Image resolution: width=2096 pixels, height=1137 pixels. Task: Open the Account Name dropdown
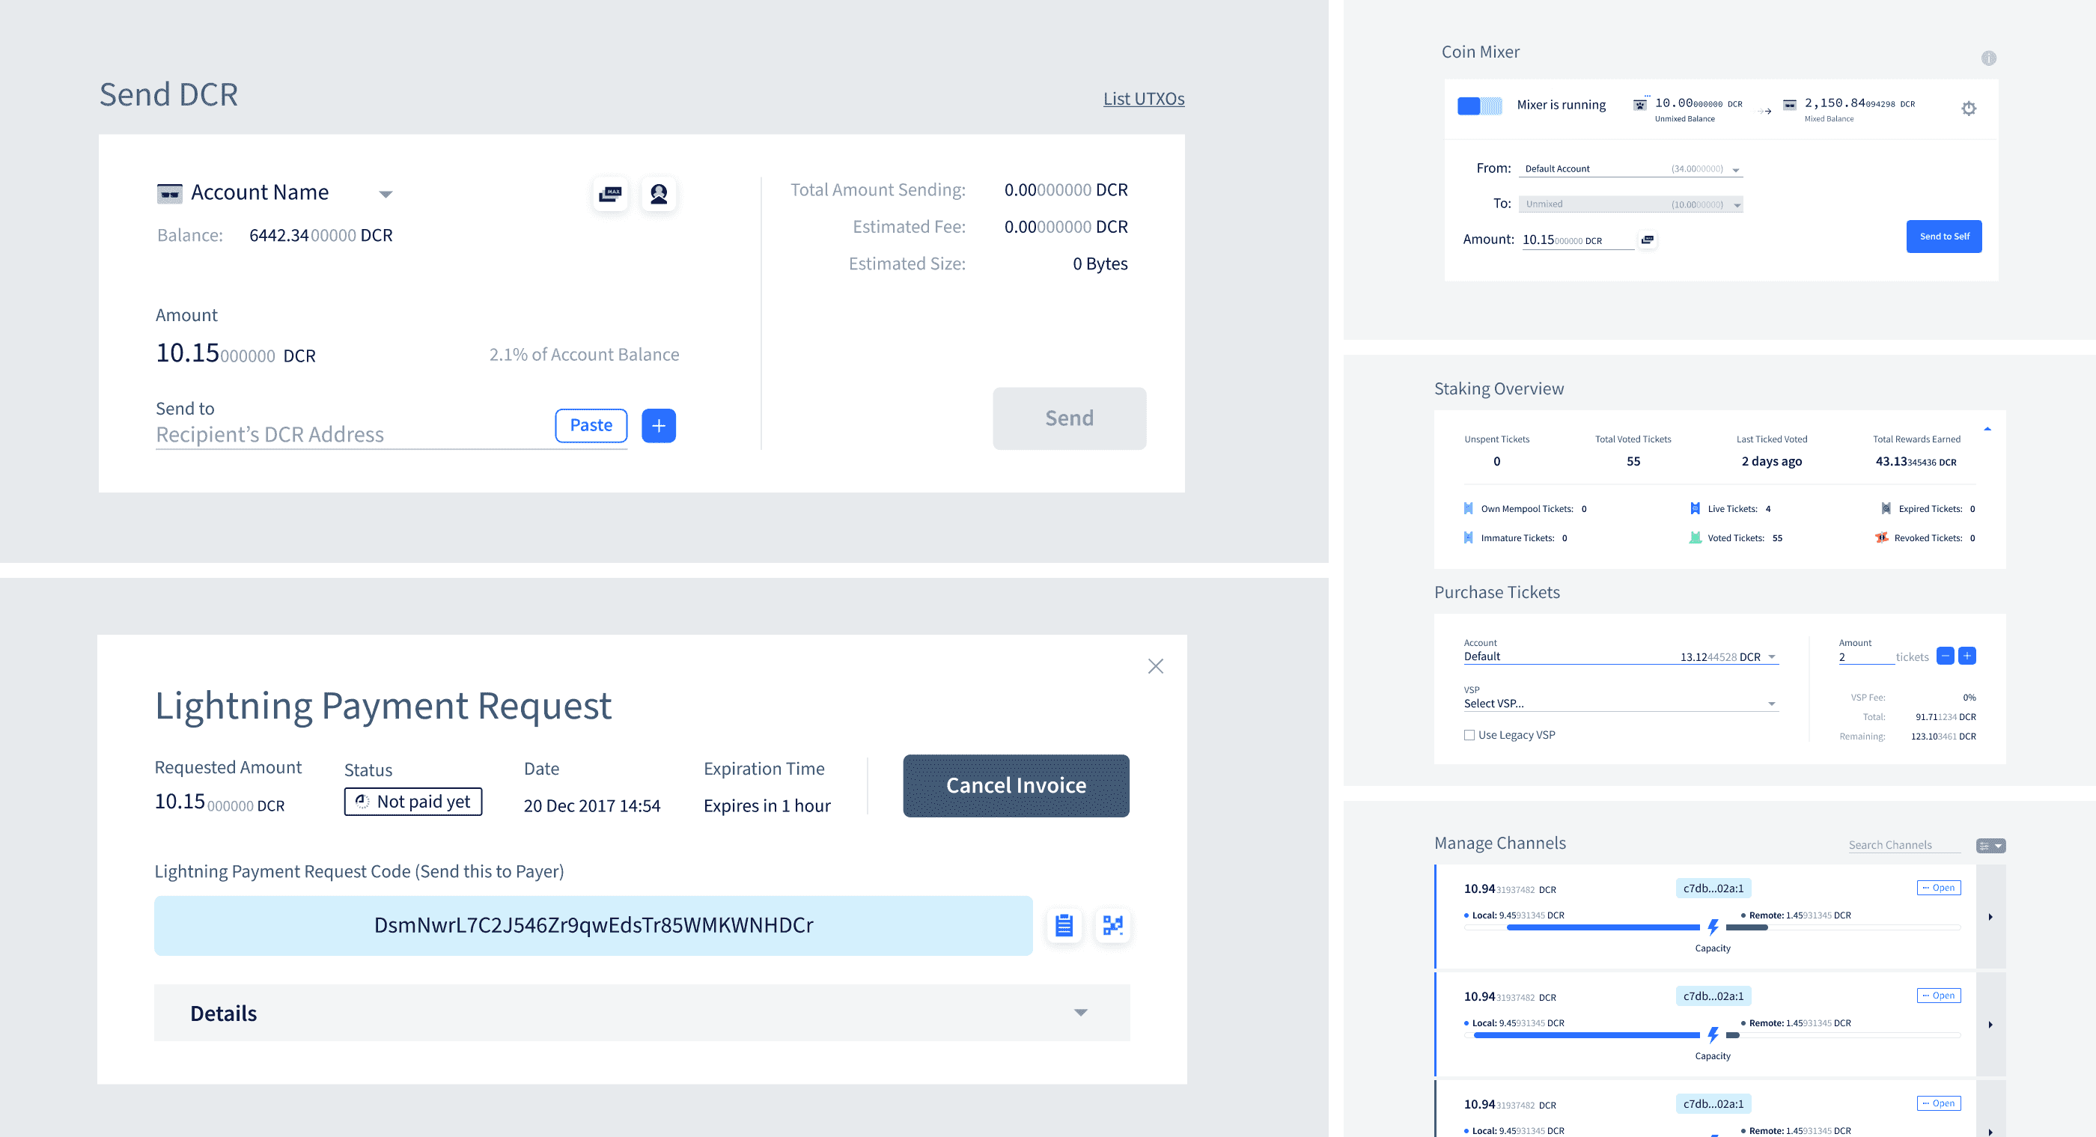pyautogui.click(x=386, y=194)
